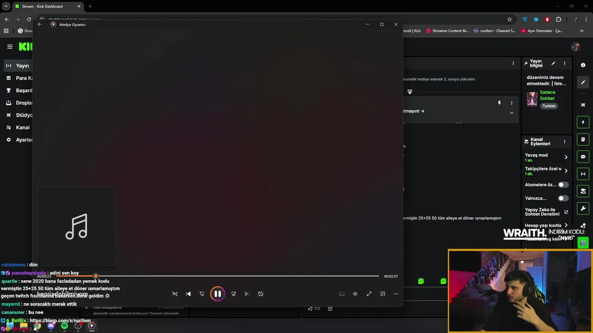Open the media player volume control

355,294
